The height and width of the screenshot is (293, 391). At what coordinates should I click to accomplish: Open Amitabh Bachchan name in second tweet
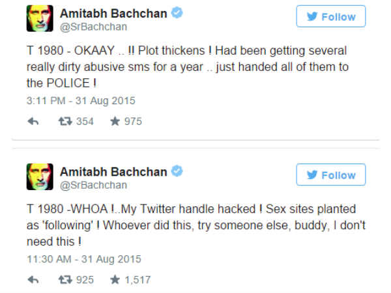pyautogui.click(x=113, y=171)
